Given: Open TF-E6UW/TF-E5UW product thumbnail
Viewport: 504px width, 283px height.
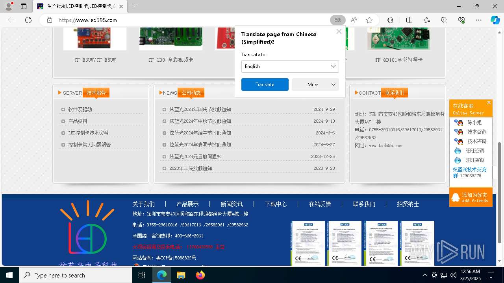Looking at the screenshot, I should coord(95,39).
